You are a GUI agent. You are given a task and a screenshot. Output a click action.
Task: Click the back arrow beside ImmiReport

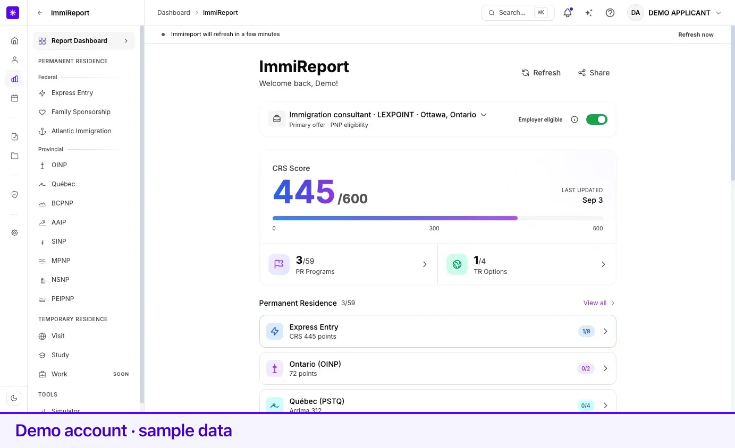[x=40, y=13]
